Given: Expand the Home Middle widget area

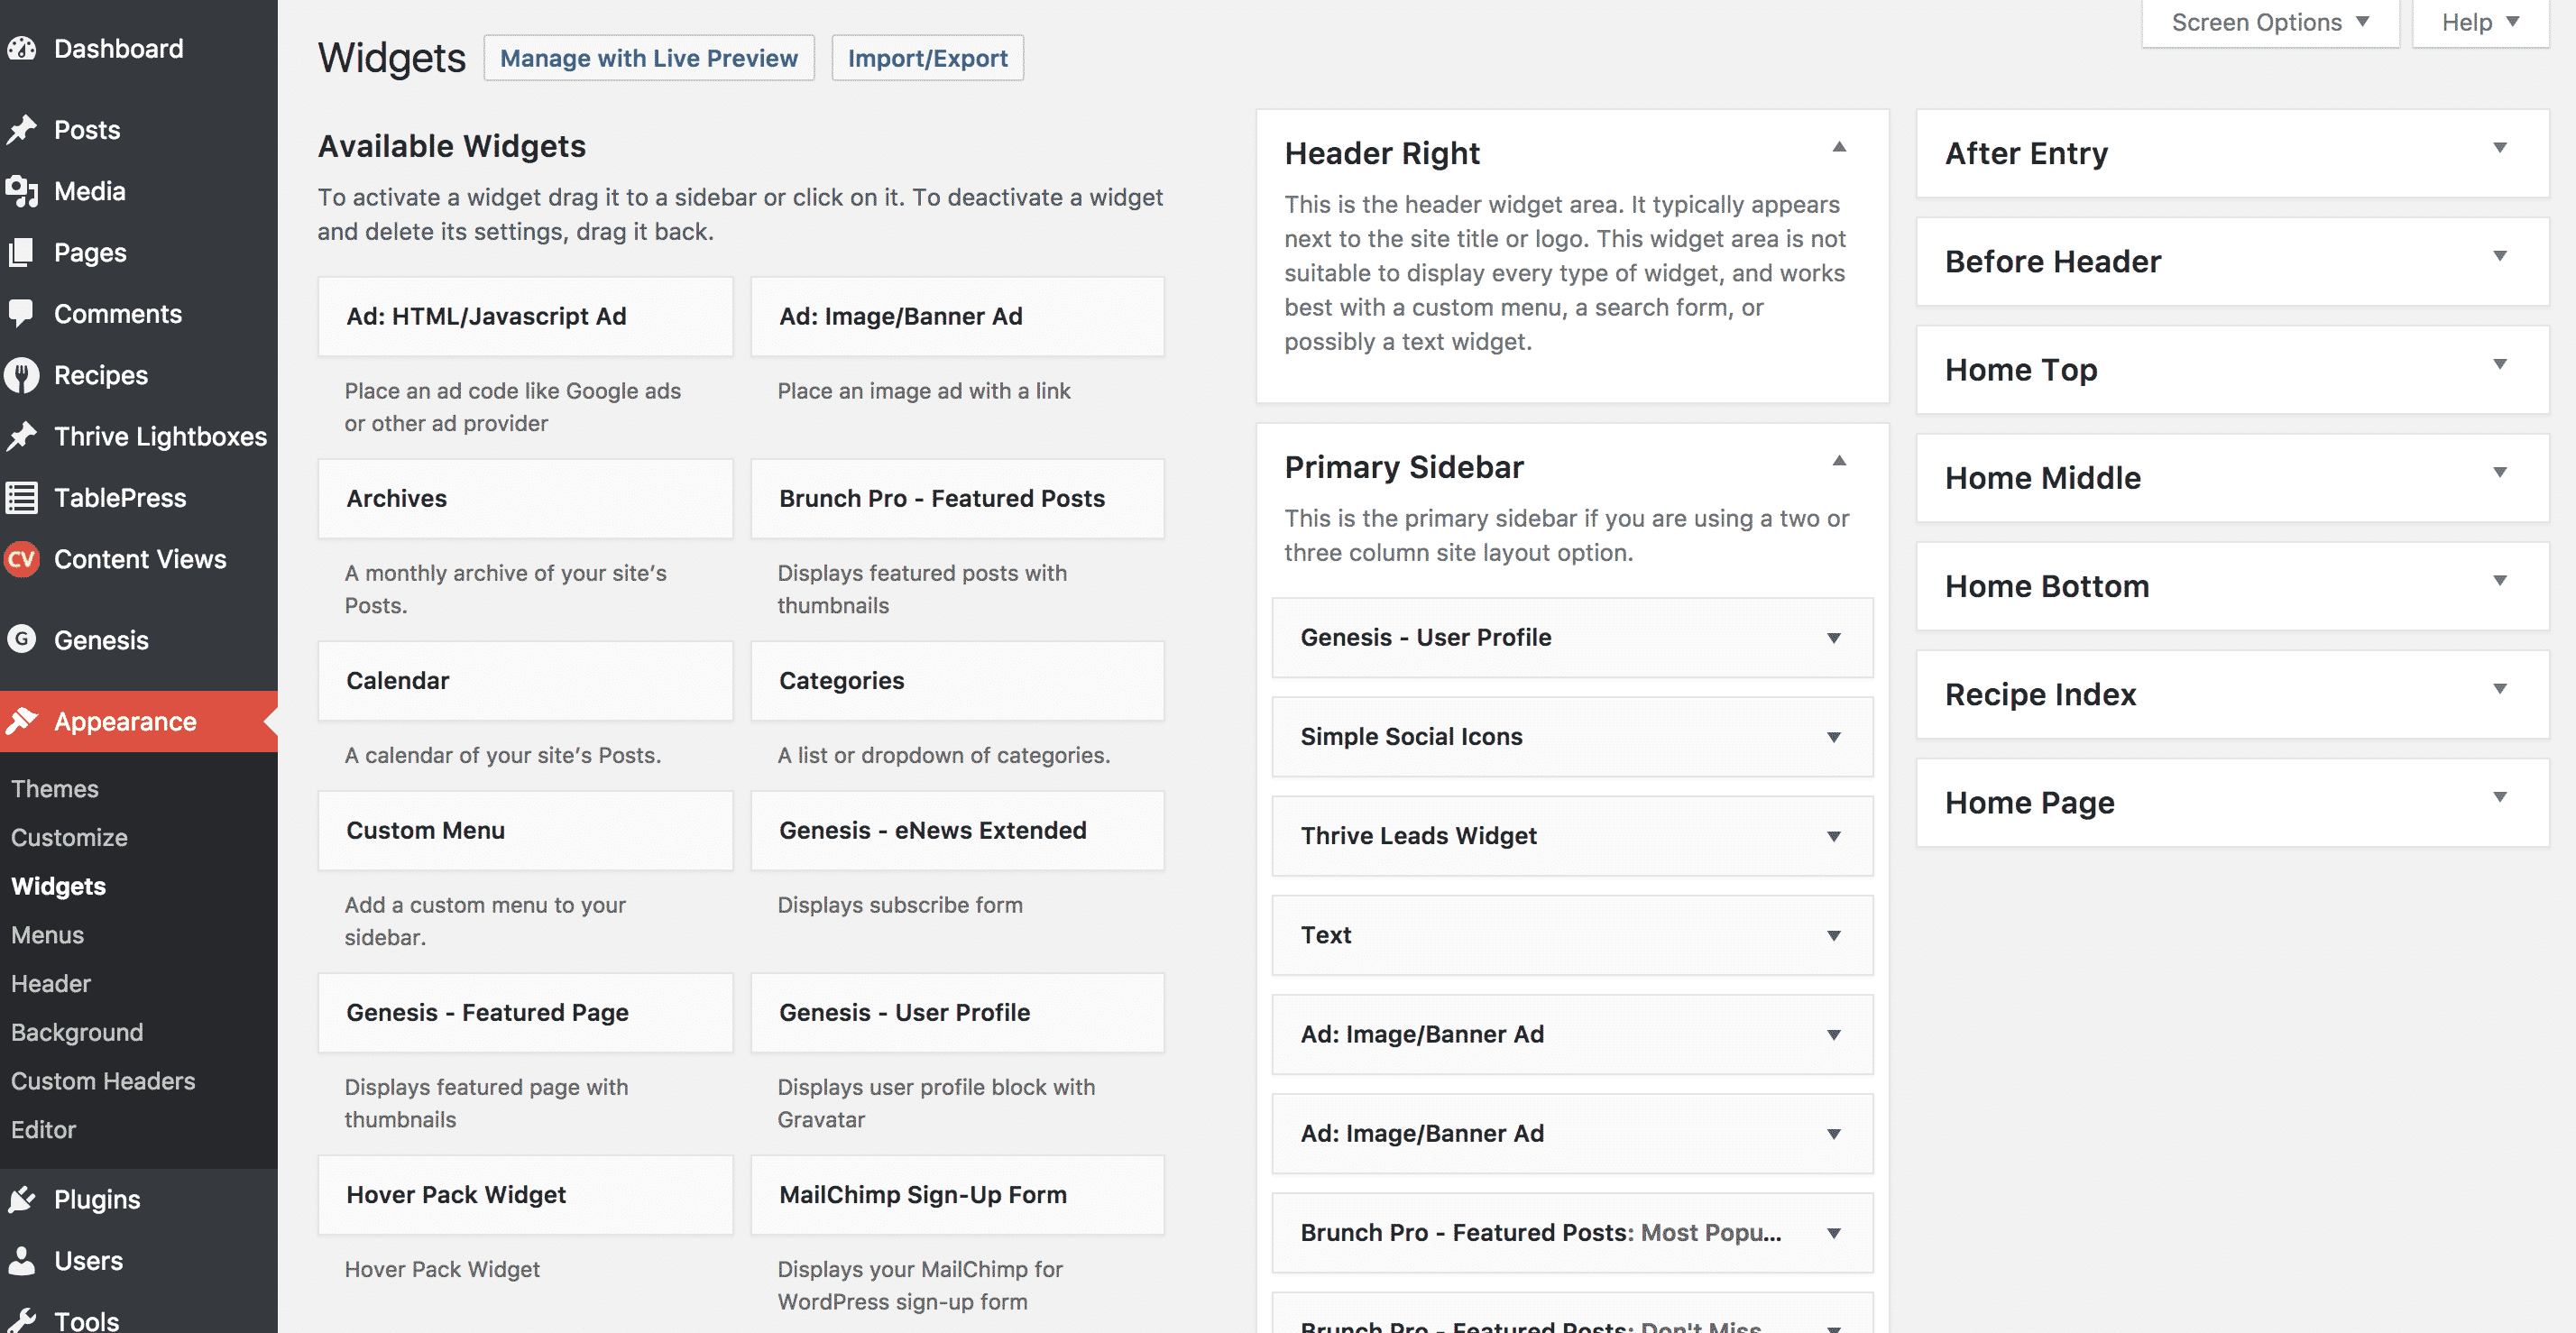Looking at the screenshot, I should coord(2499,473).
